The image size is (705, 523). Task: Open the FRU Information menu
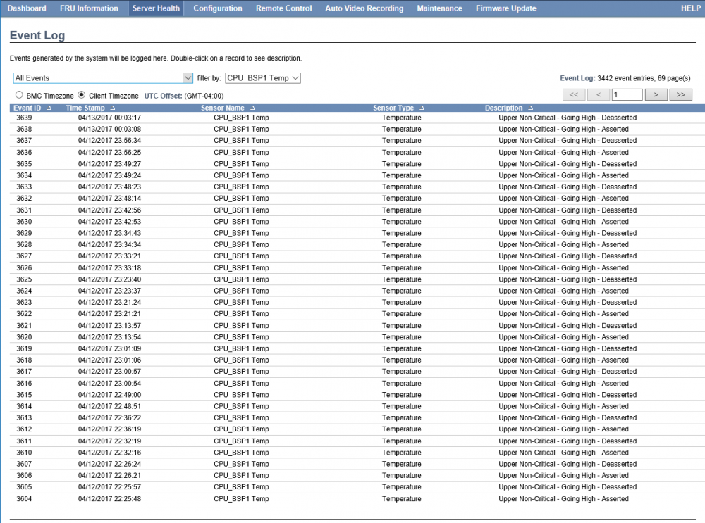coord(89,8)
